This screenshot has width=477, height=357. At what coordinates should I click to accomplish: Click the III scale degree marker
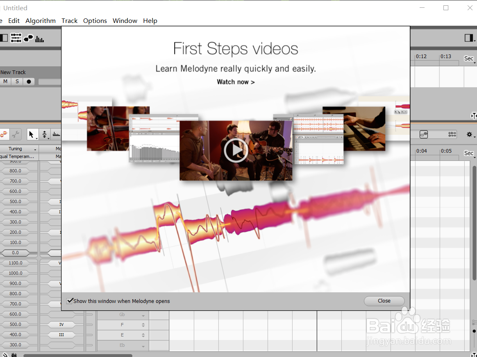coord(61,334)
